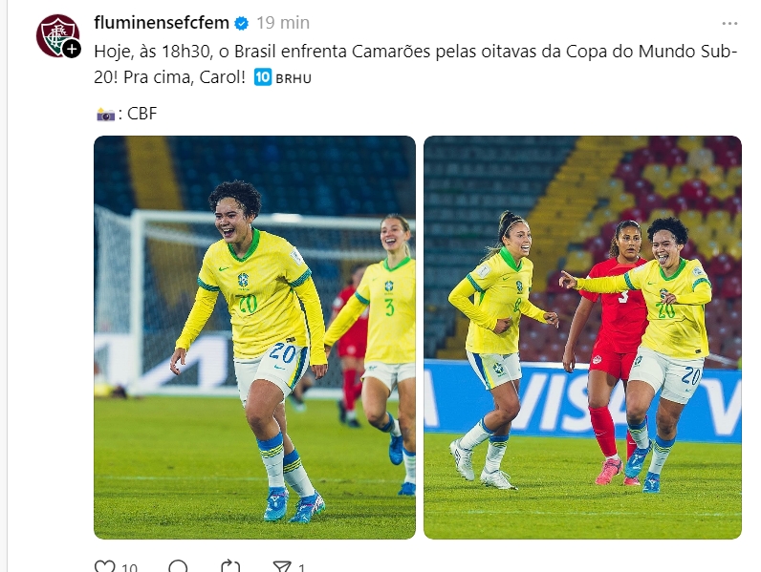Click the BRHU tag in the post

click(x=294, y=78)
